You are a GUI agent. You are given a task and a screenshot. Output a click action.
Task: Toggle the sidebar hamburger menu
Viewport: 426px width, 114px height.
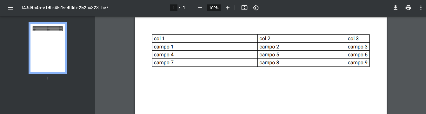[x=11, y=8]
